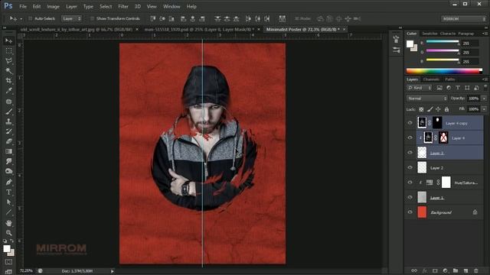The image size is (490, 275).
Task: Hide the Layer 2 layer
Action: tap(410, 168)
